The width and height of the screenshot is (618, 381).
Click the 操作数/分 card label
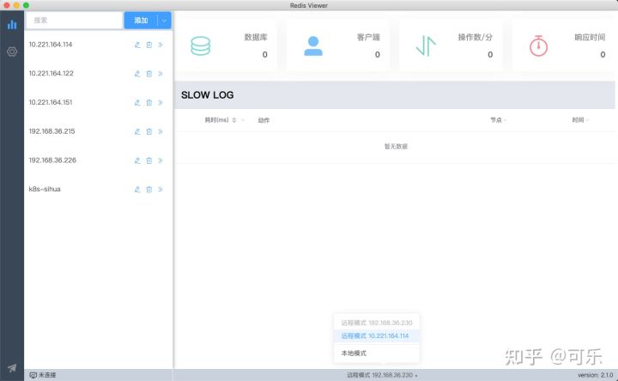click(x=476, y=37)
